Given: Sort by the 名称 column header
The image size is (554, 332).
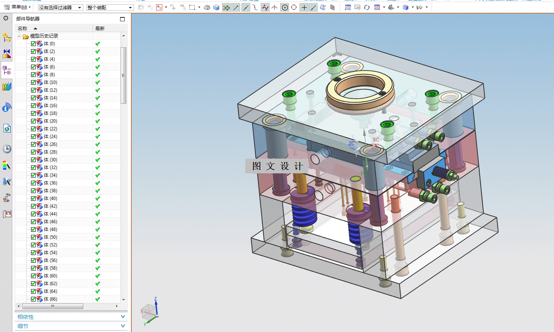Looking at the screenshot, I should (23, 28).
